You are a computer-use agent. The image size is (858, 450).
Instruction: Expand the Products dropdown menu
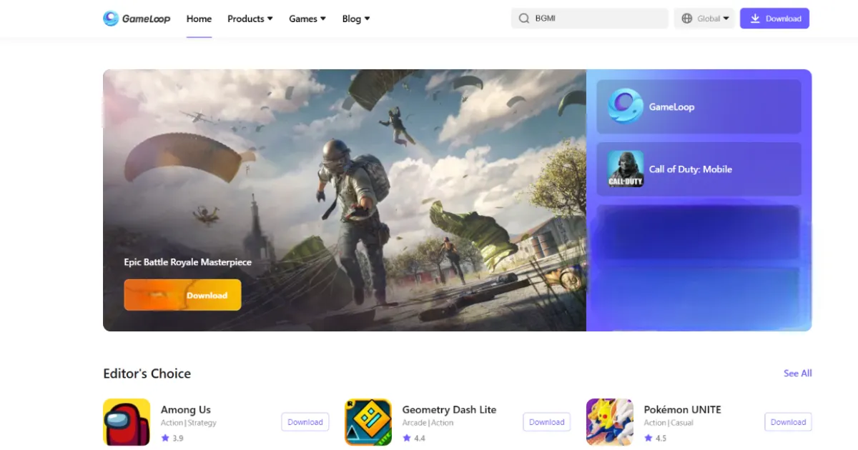point(250,19)
